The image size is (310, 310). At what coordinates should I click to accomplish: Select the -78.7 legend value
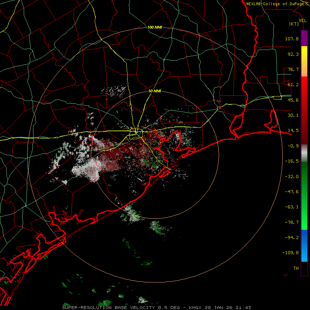point(292,223)
